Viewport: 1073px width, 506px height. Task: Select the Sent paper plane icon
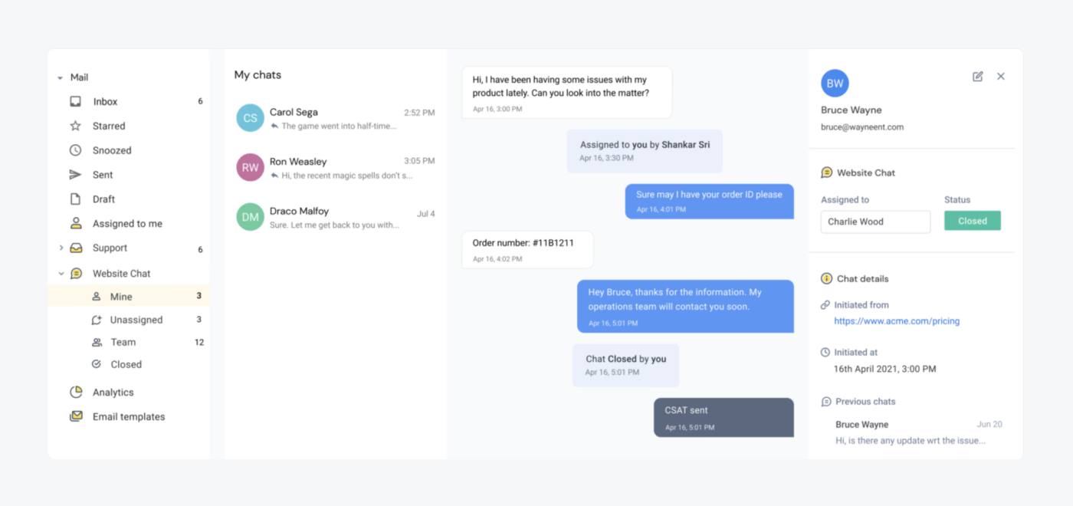click(75, 175)
